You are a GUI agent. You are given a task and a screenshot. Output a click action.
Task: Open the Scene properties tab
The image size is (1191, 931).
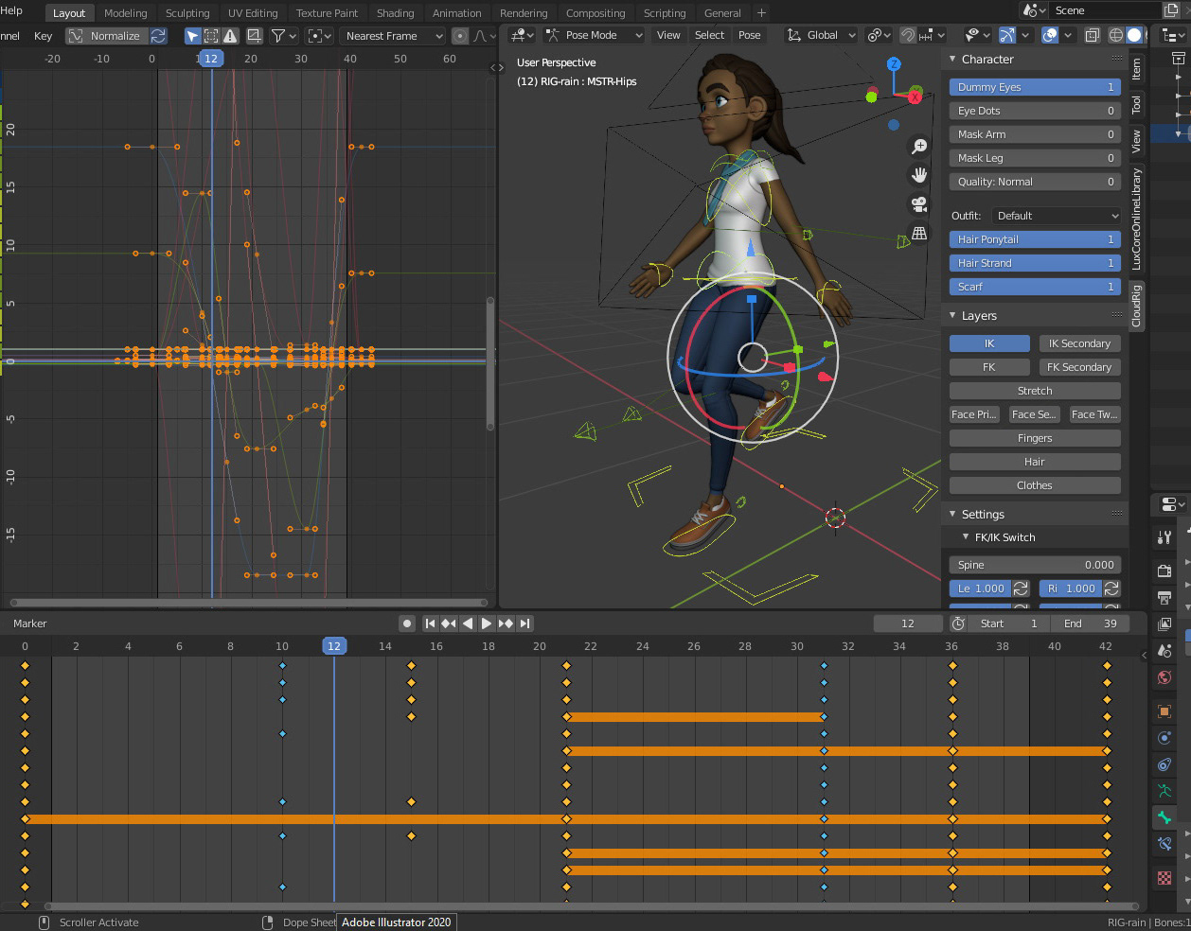pos(1164,650)
